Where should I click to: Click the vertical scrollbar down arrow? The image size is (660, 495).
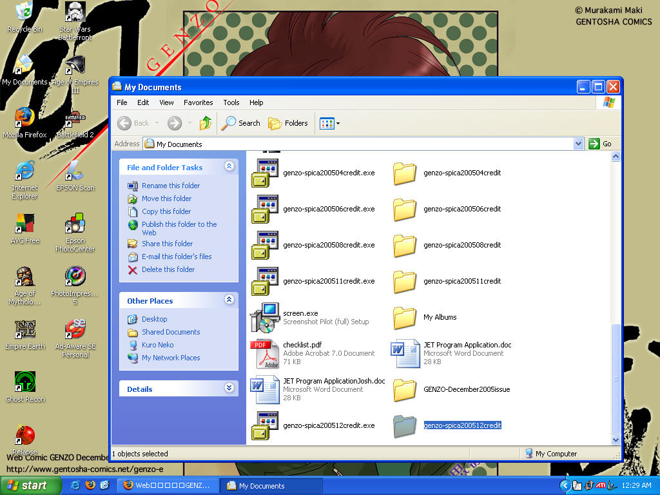(616, 440)
